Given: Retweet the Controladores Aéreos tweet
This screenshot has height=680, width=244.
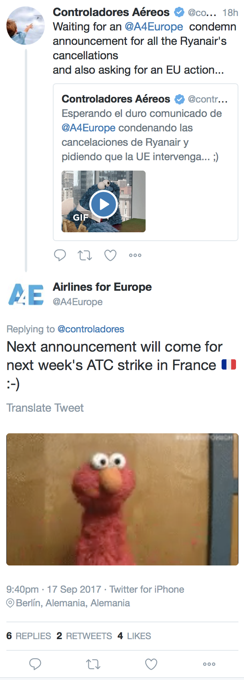Looking at the screenshot, I should (85, 255).
